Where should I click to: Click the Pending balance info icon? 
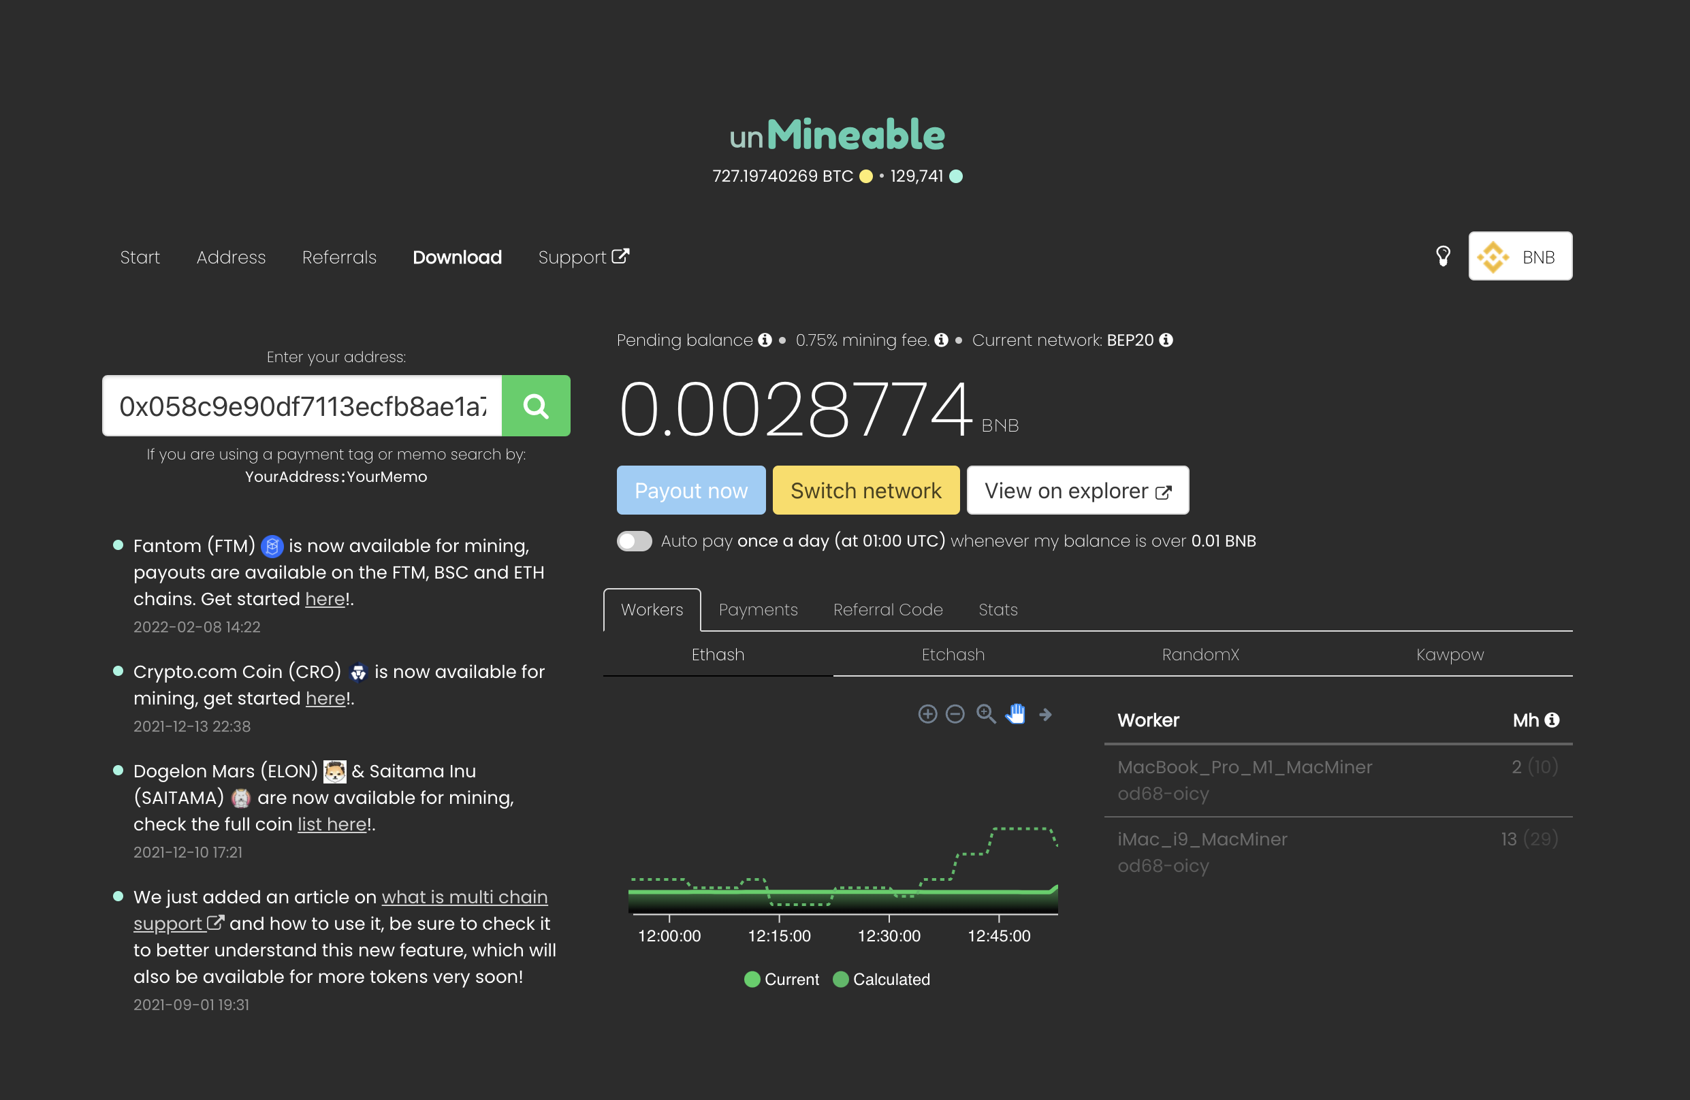765,340
